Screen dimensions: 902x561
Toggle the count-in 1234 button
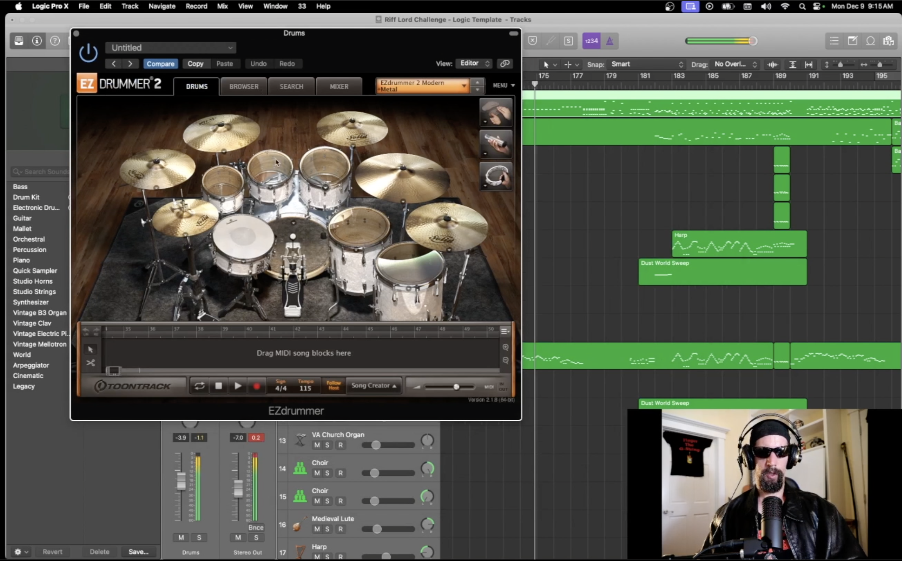coord(591,41)
